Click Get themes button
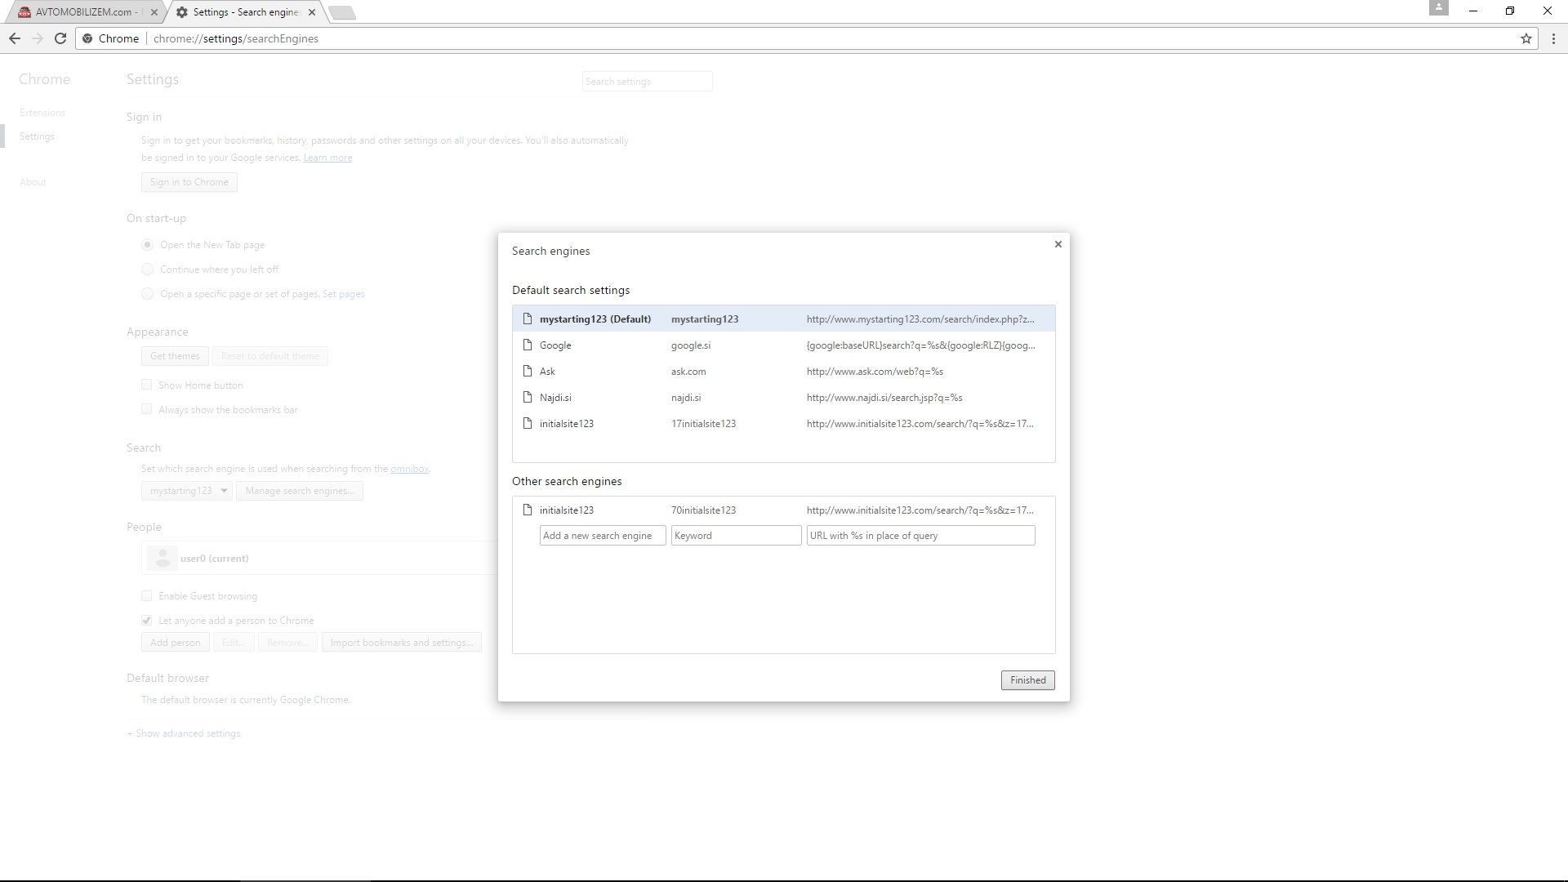This screenshot has height=882, width=1568. (175, 356)
